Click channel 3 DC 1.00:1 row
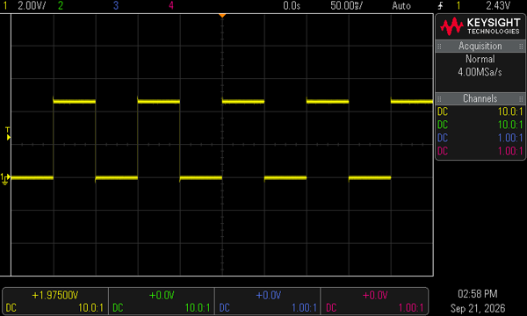 pos(480,138)
